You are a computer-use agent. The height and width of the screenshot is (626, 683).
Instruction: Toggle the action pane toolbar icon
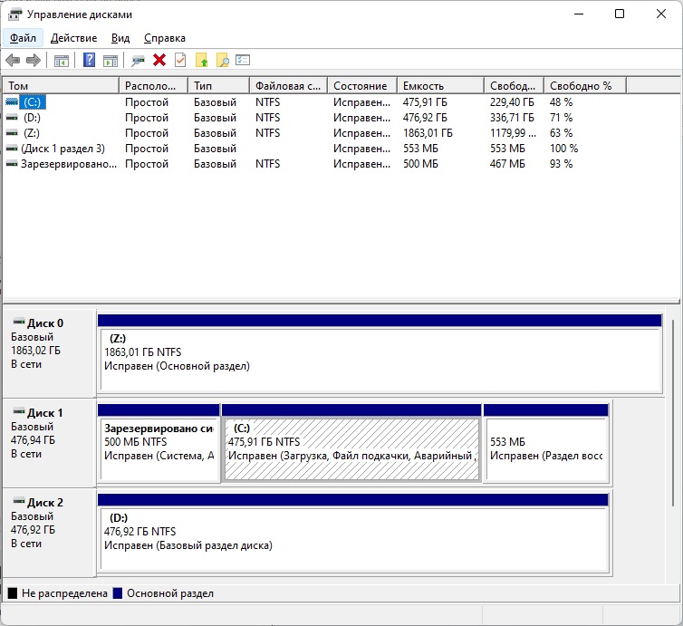coord(111,61)
